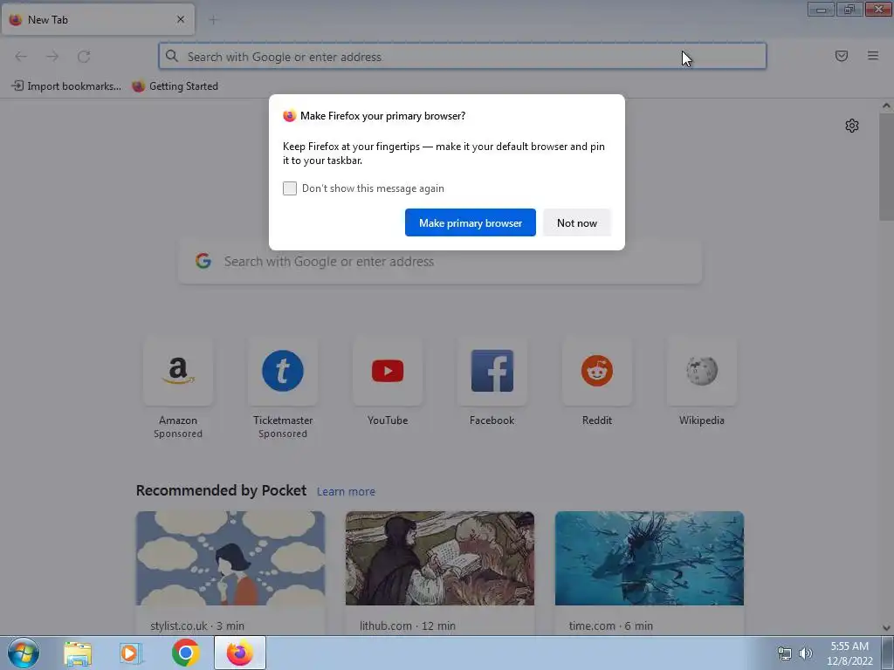The width and height of the screenshot is (894, 670).
Task: Open a new tab with plus icon
Action: click(x=213, y=20)
